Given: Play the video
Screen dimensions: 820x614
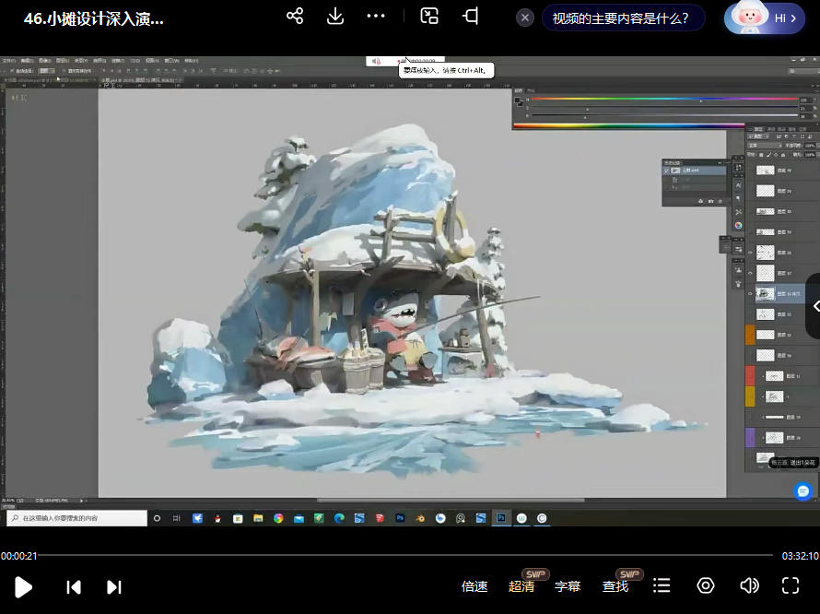Looking at the screenshot, I should click(x=24, y=586).
